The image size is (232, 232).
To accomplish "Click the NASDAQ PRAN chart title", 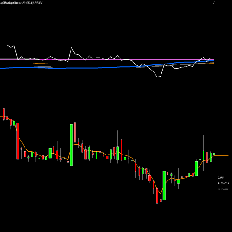I will (x=32, y=3).
